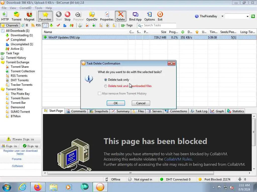Click the DHT Torrents lightning toolbar icon

(x=107, y=25)
